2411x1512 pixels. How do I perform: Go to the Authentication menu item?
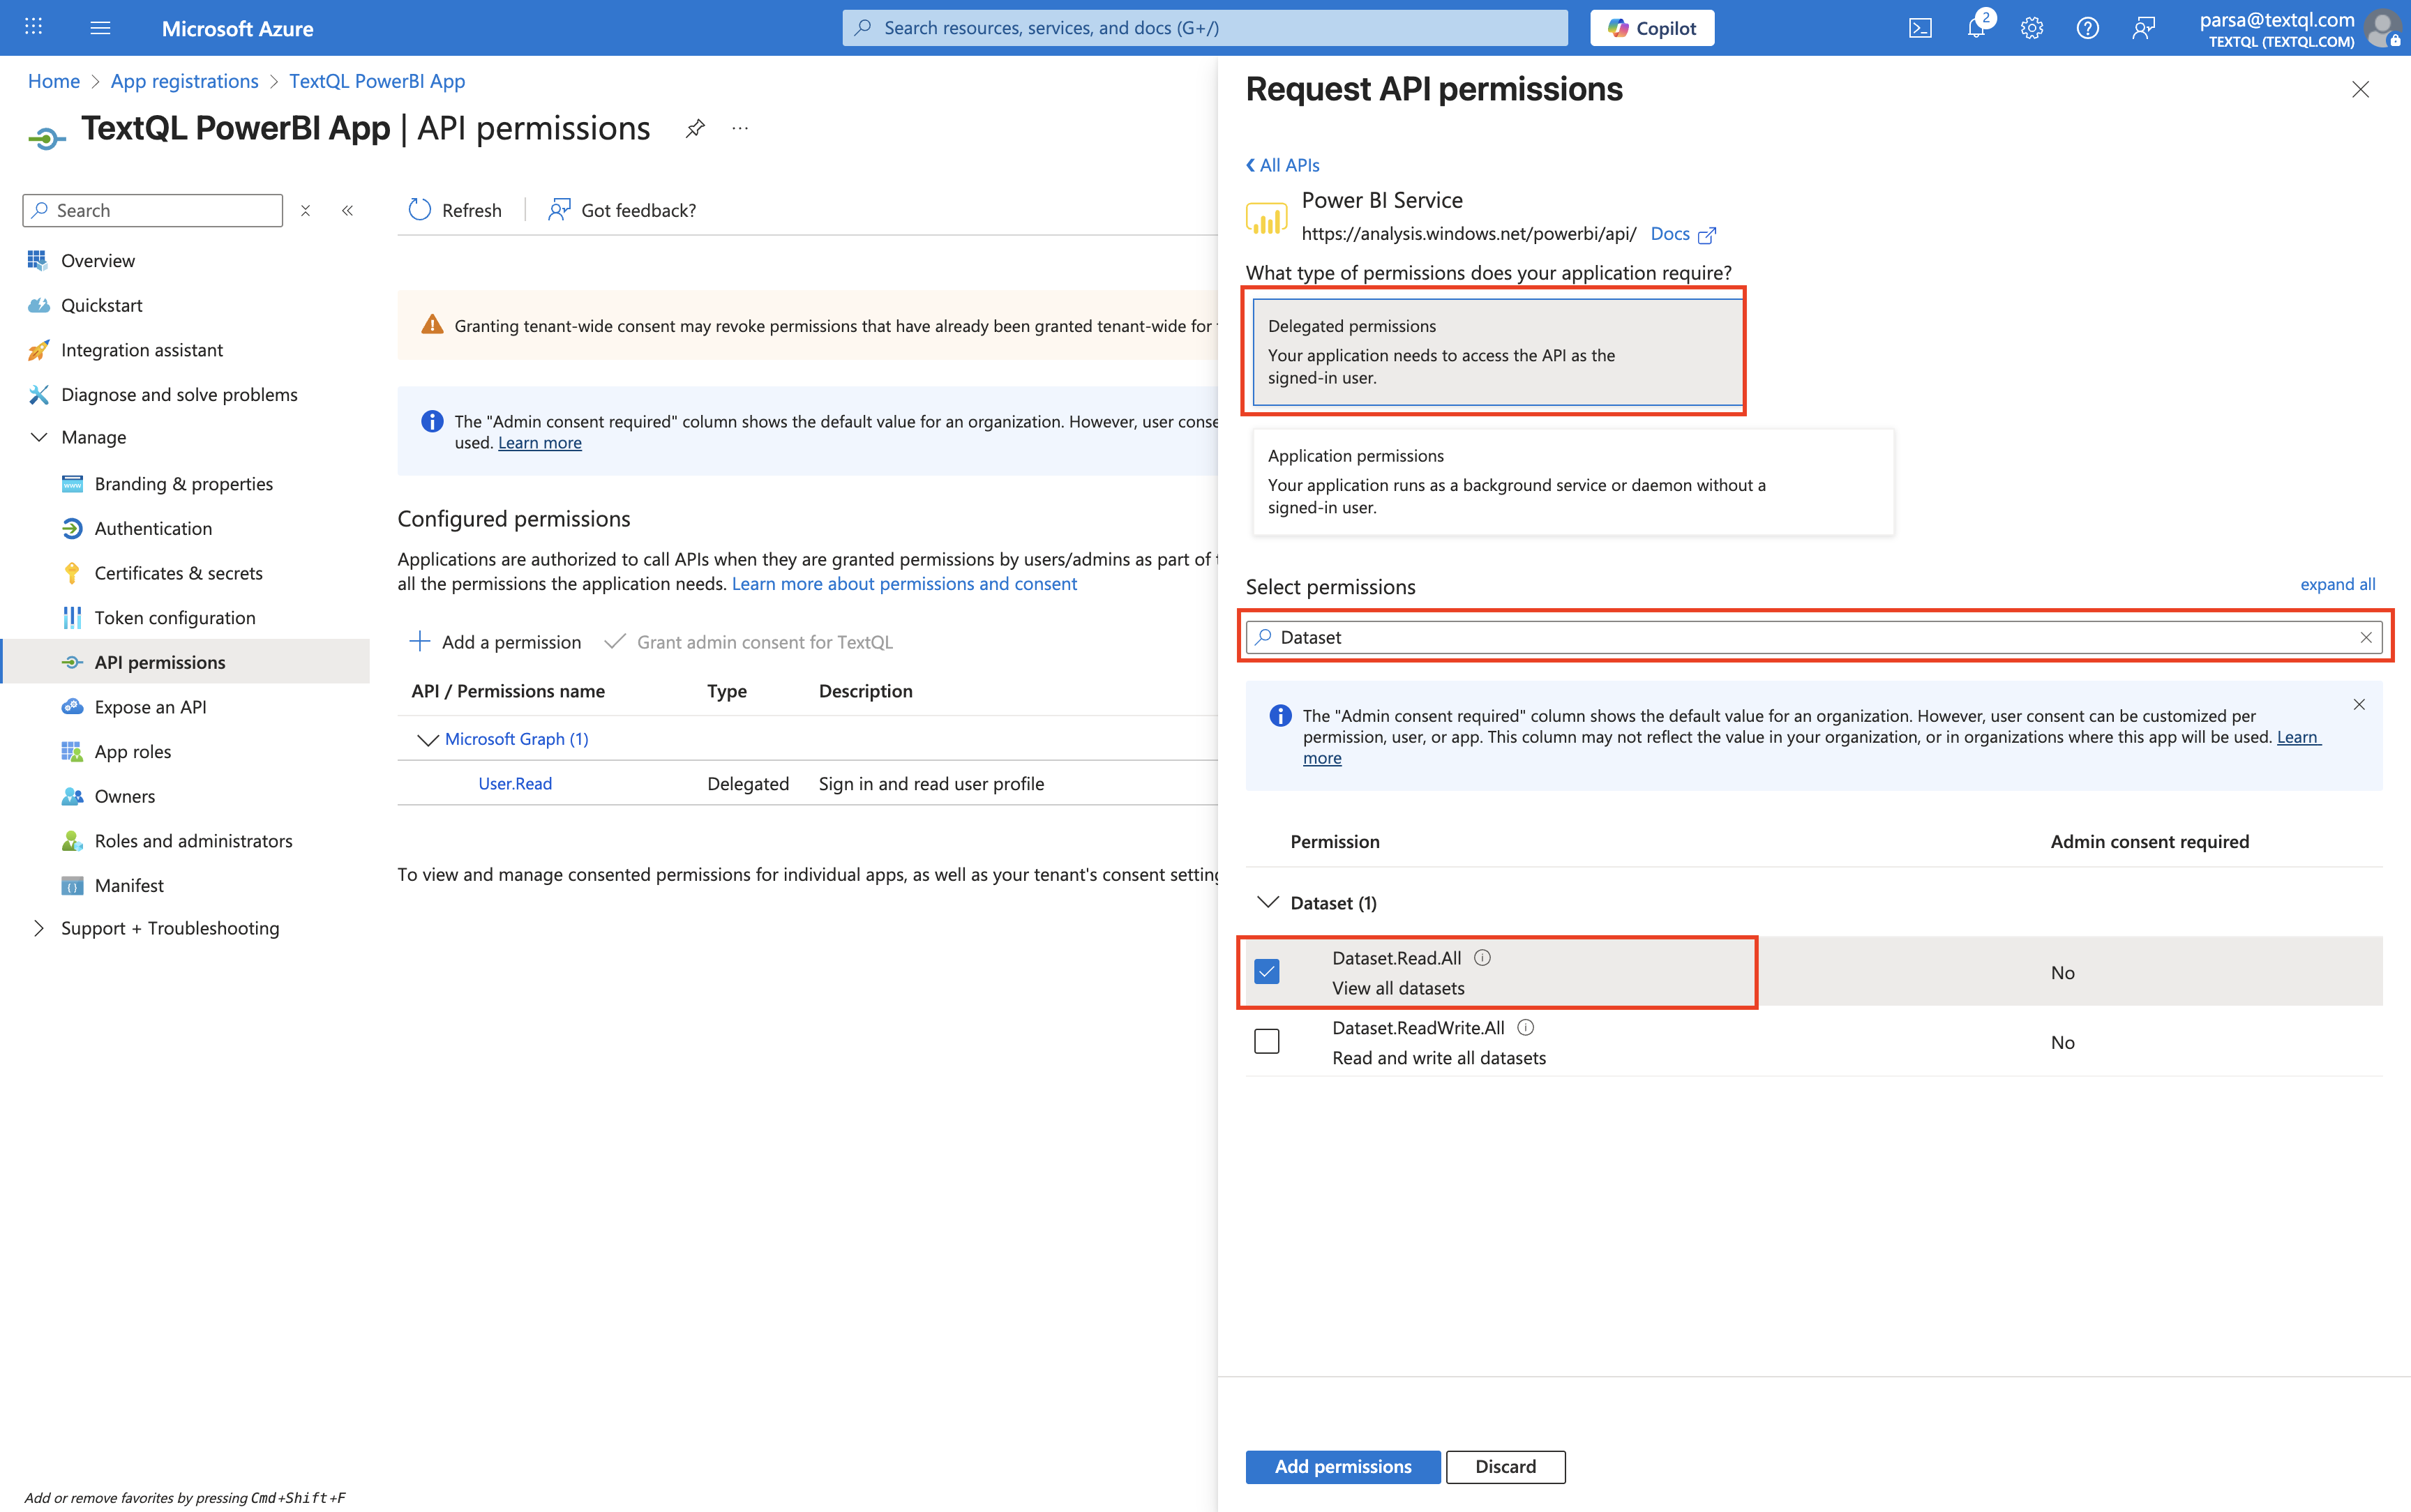point(153,528)
